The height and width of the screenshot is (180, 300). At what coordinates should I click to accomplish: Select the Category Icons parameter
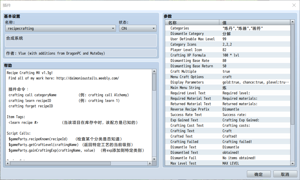(228, 45)
